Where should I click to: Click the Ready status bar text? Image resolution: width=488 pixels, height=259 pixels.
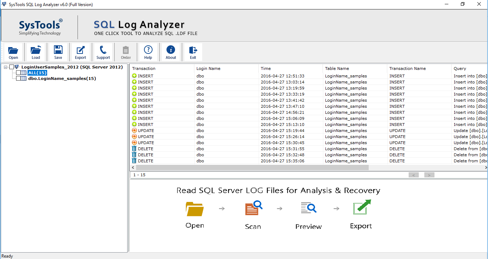(x=7, y=256)
